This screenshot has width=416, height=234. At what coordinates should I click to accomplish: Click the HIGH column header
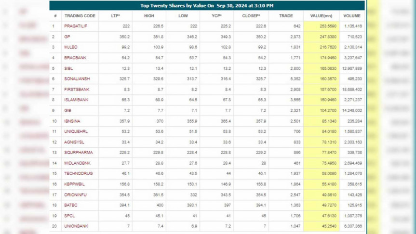[x=149, y=16]
